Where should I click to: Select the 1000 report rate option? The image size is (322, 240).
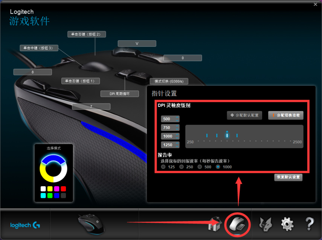(x=218, y=167)
